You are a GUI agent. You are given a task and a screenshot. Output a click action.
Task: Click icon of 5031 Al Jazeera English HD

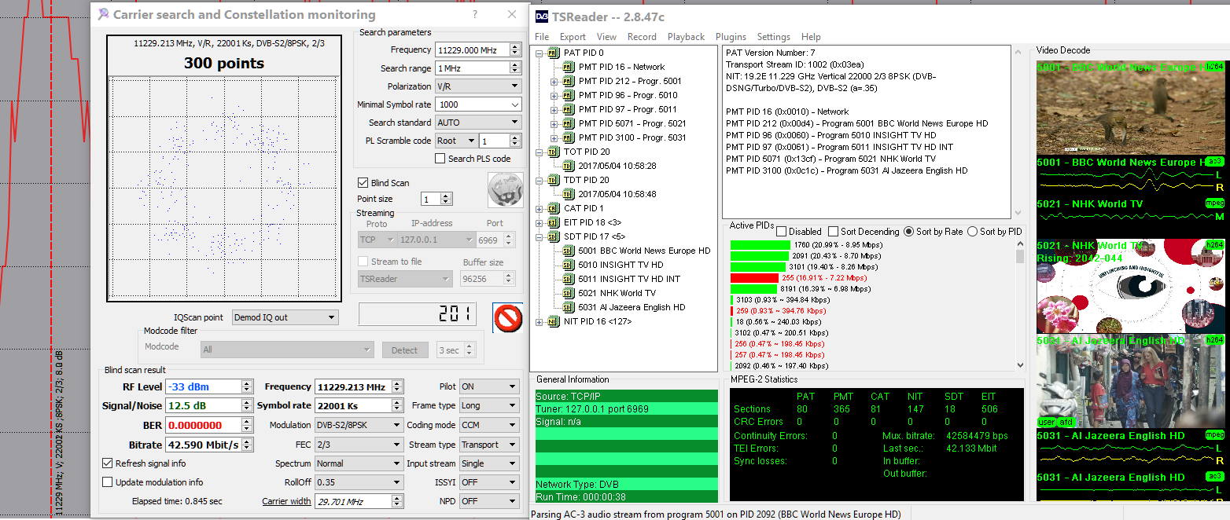click(569, 307)
